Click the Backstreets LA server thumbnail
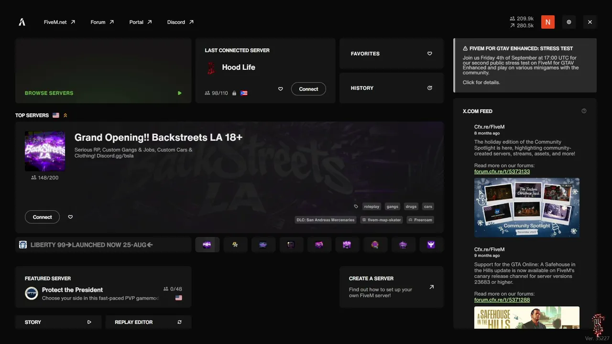Image resolution: width=612 pixels, height=344 pixels. click(45, 151)
